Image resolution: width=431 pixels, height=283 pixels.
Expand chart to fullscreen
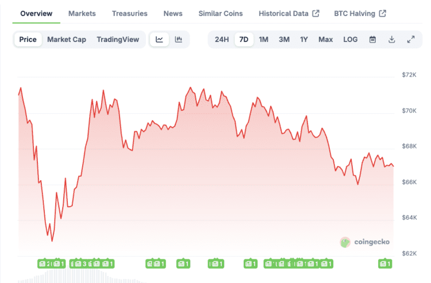[x=411, y=40]
